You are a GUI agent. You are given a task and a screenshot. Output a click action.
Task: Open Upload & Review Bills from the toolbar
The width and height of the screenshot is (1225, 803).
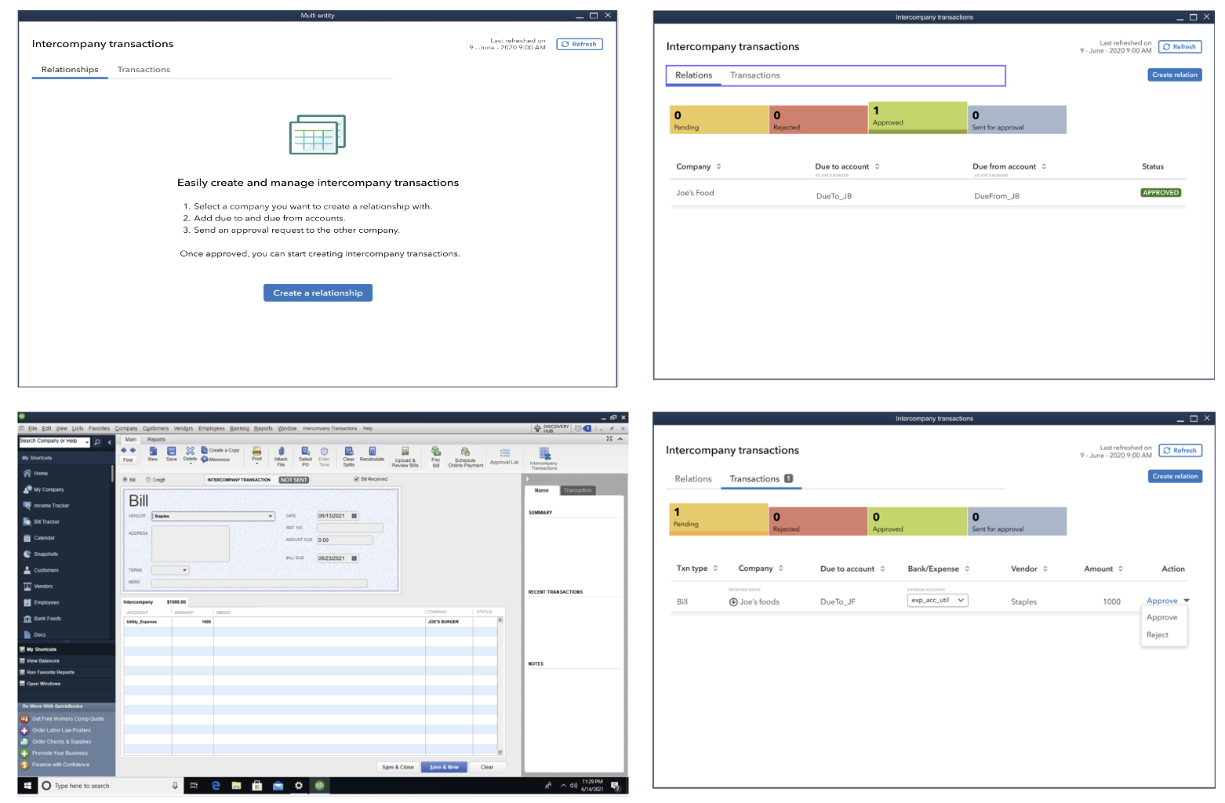coord(405,457)
